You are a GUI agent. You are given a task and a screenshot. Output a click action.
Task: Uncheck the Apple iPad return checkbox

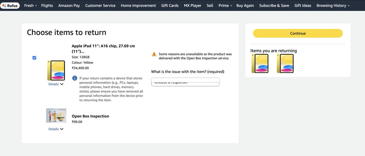pos(34,58)
